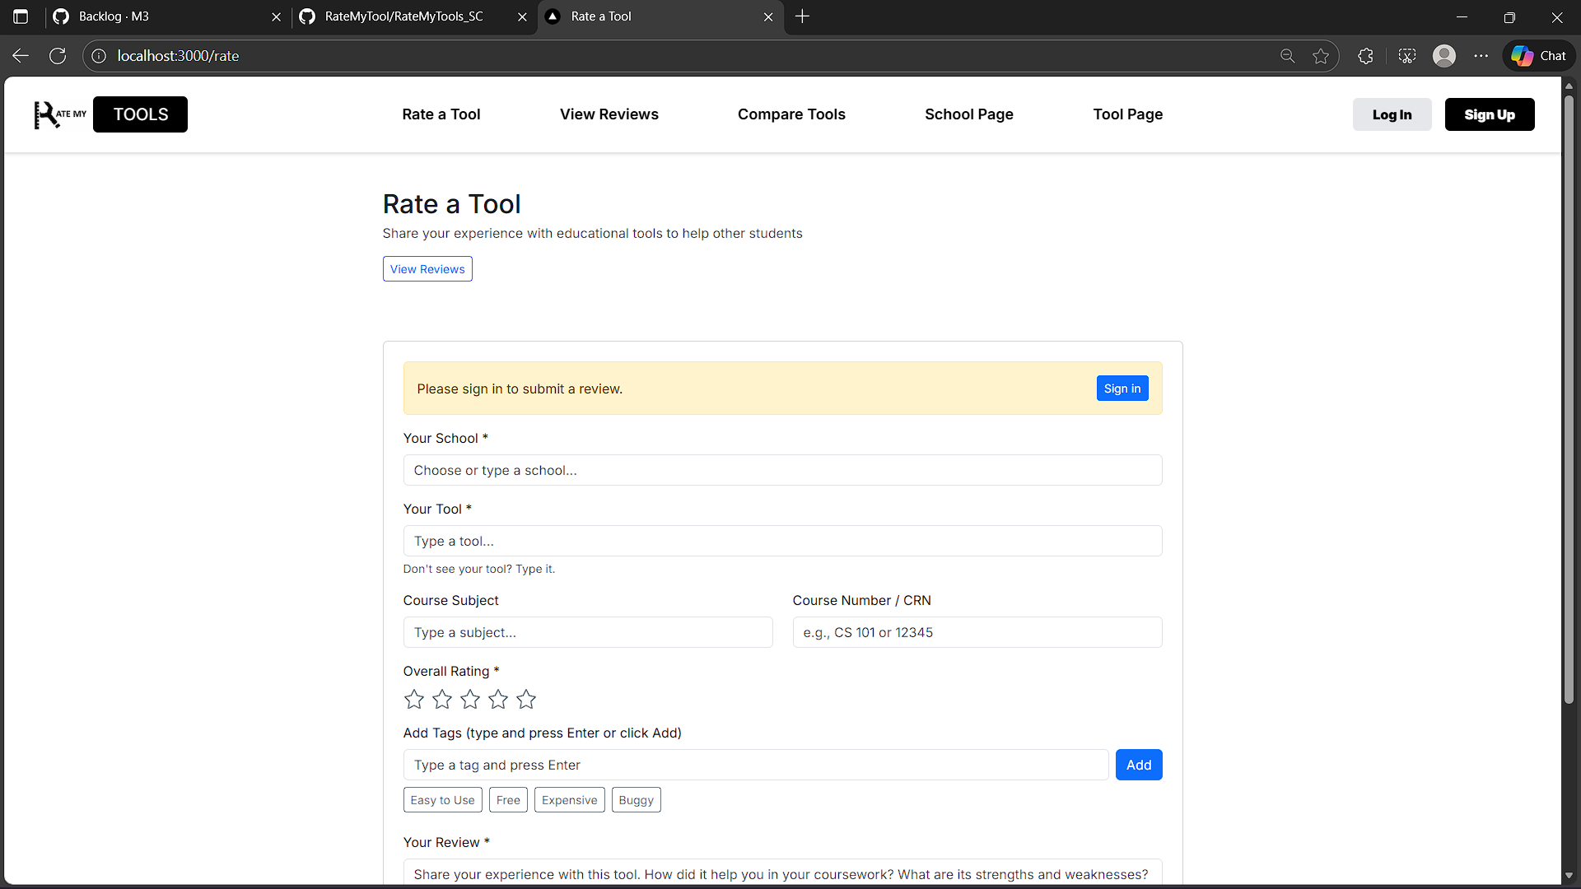Open the Course Subject combo box

tap(587, 632)
